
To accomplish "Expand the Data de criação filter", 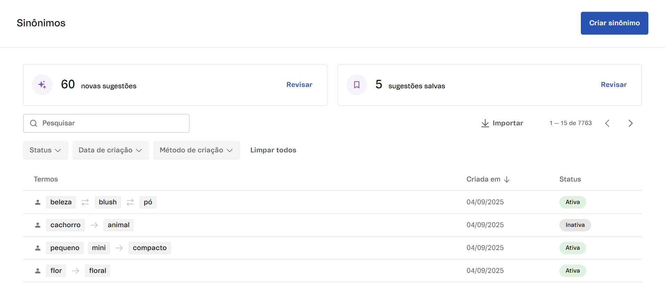I will (110, 150).
